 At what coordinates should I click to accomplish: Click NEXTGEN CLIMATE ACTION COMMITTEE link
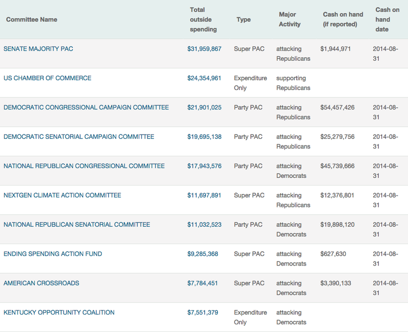(62, 196)
